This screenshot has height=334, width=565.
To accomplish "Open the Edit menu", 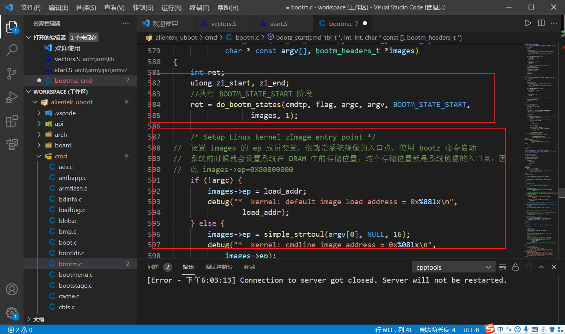I will tap(58, 7).
